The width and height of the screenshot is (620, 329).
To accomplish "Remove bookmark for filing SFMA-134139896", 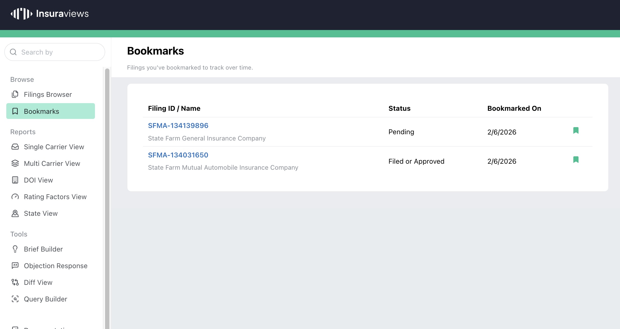I will point(576,131).
